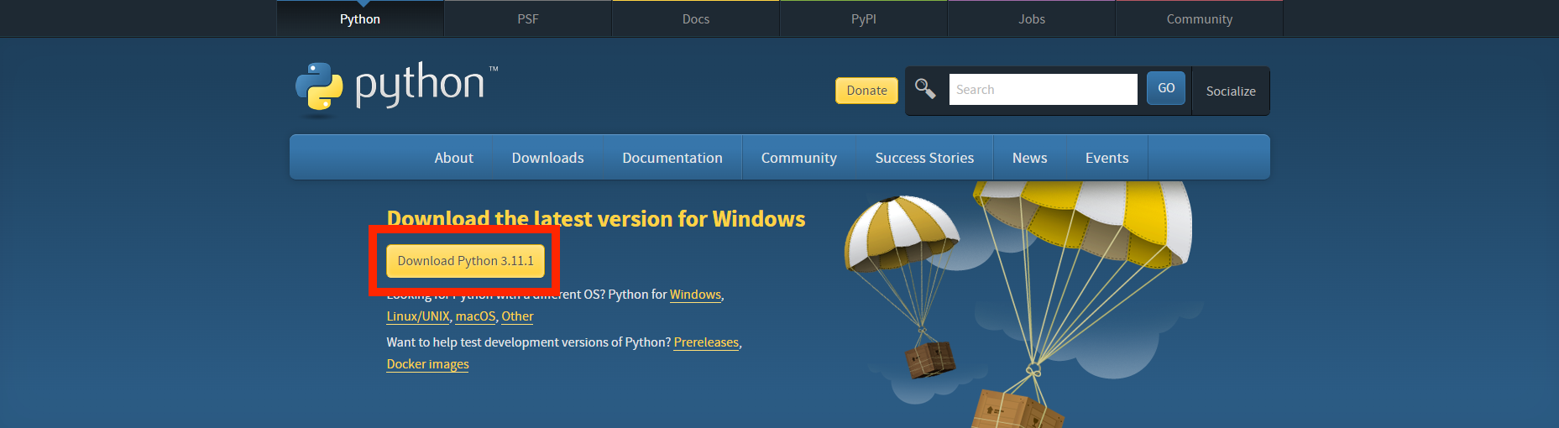Open the Downloads navigation menu
Image resolution: width=1559 pixels, height=428 pixels.
[x=548, y=158]
